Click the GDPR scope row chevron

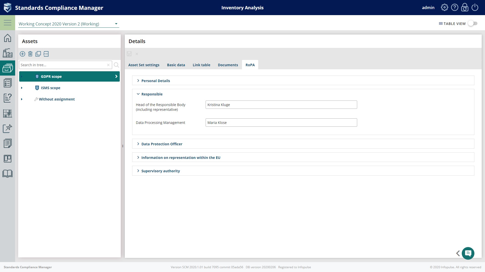point(116,76)
